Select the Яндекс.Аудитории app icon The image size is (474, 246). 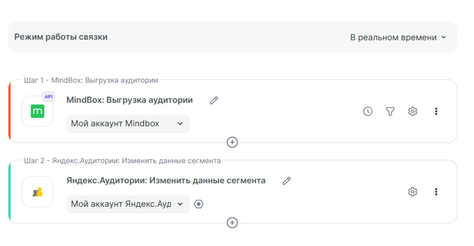coord(37,192)
